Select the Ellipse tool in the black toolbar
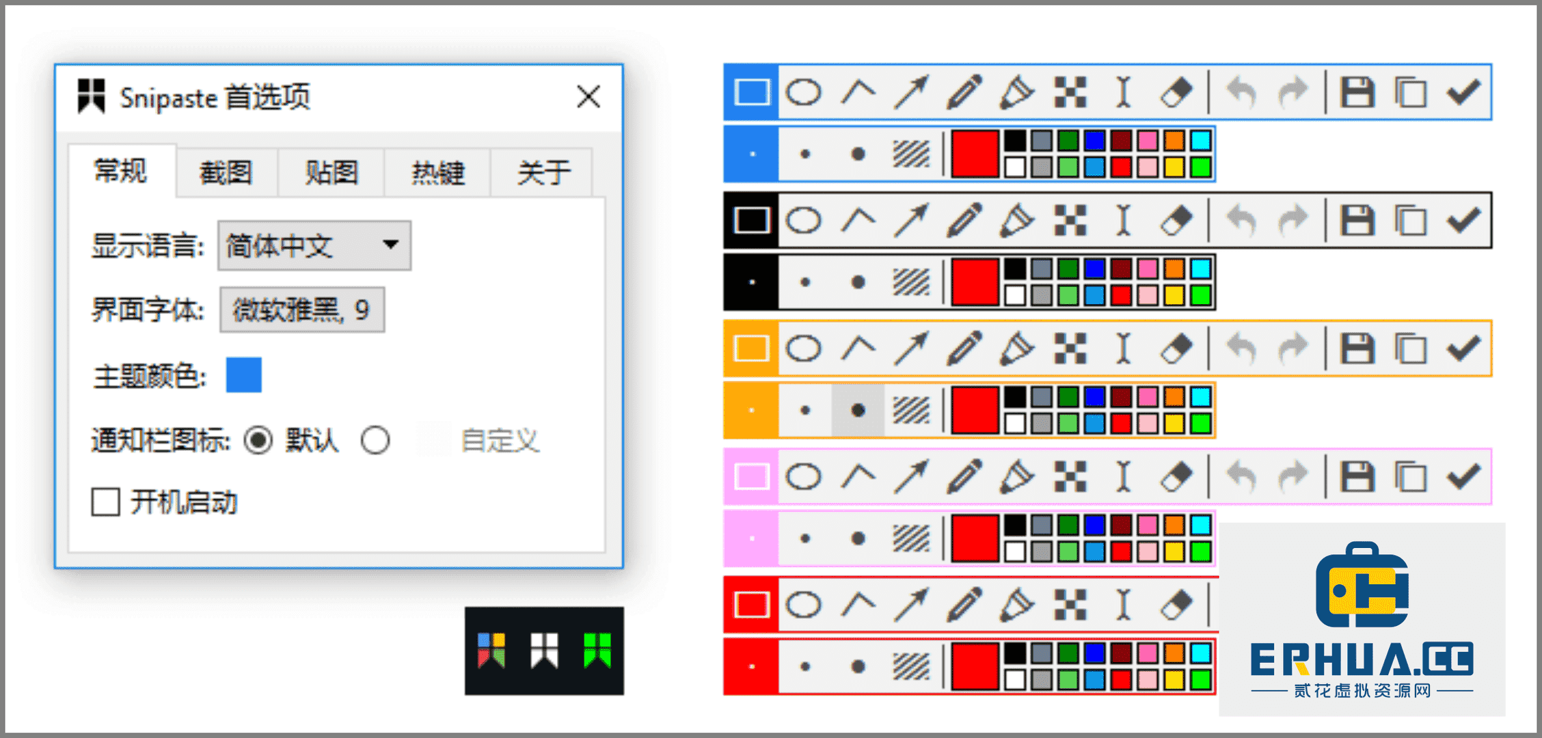 [804, 220]
